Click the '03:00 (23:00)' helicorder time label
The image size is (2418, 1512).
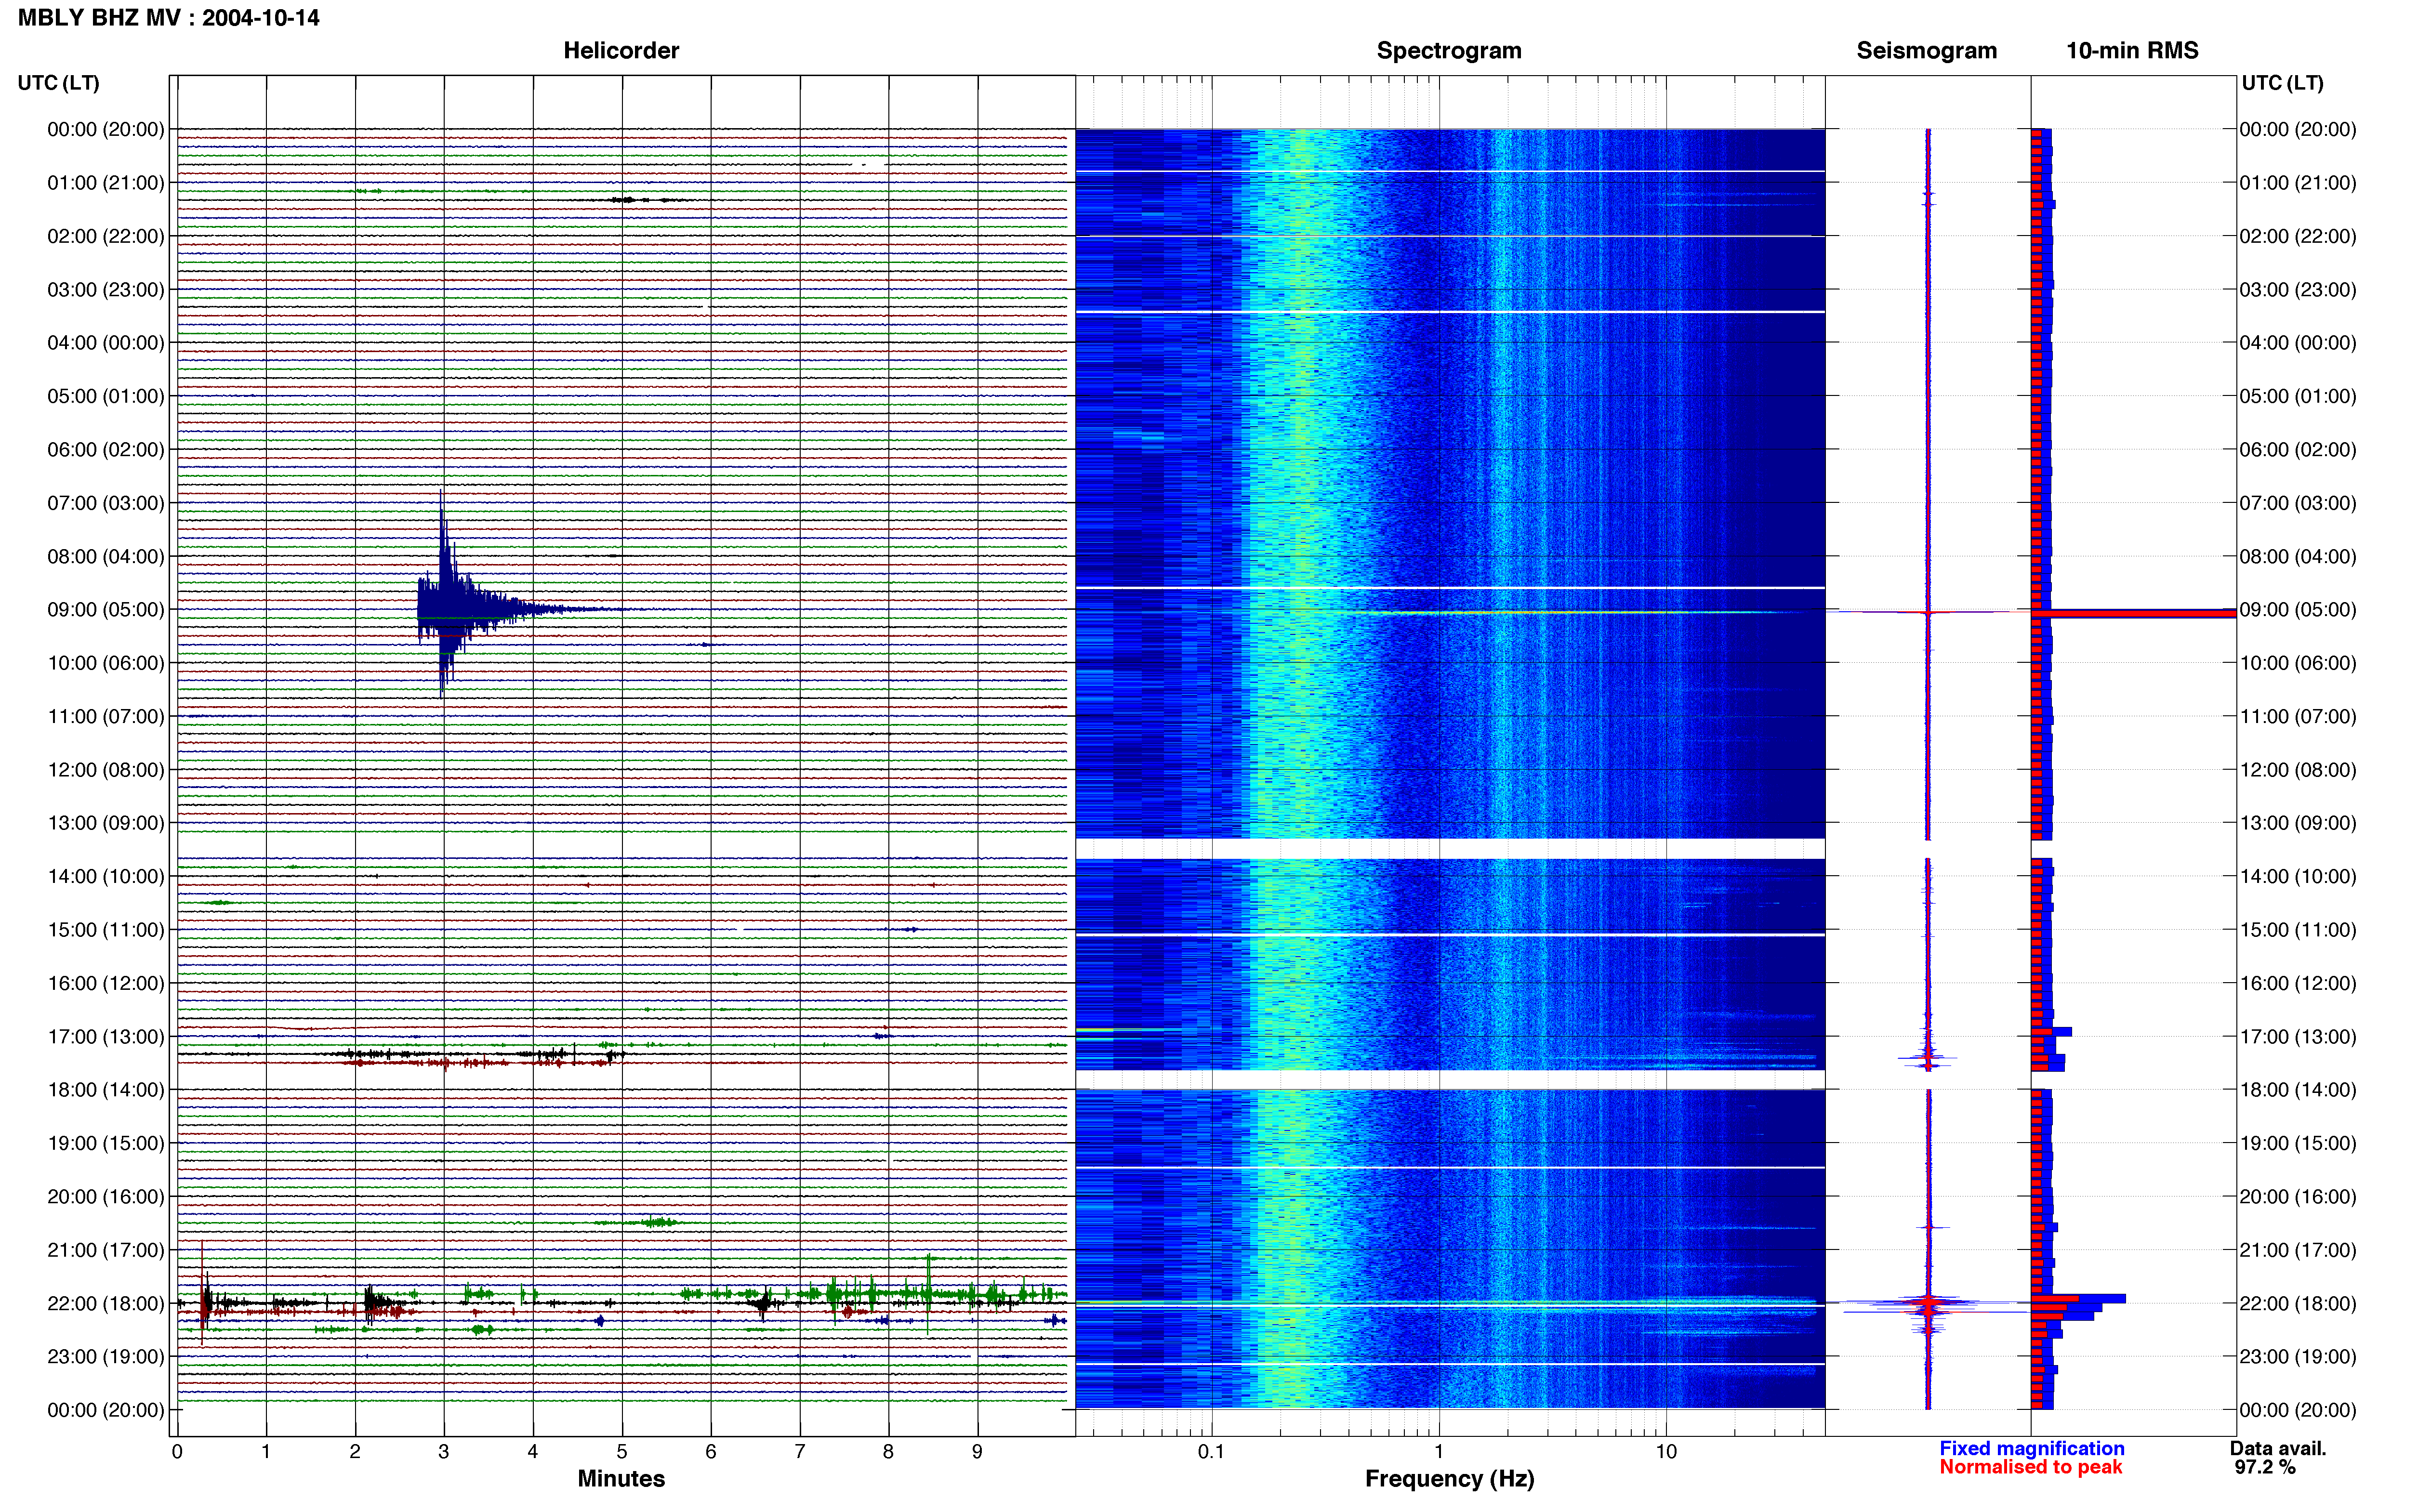(105, 290)
